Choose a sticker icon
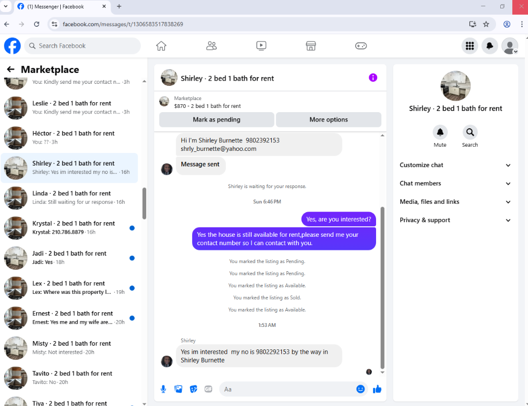 pos(193,389)
